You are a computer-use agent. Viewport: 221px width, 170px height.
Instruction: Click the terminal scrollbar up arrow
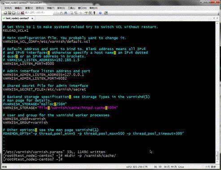217,23
